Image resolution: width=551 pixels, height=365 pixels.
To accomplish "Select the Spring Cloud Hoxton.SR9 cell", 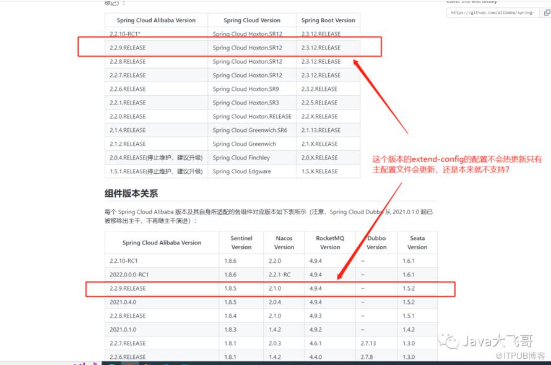I will 246,89.
